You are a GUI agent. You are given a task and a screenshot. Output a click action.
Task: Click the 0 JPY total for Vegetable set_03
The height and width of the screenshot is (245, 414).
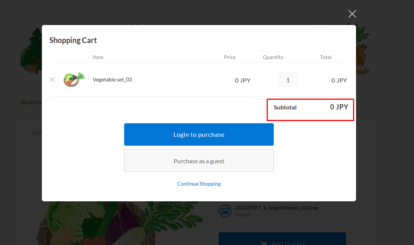(339, 80)
